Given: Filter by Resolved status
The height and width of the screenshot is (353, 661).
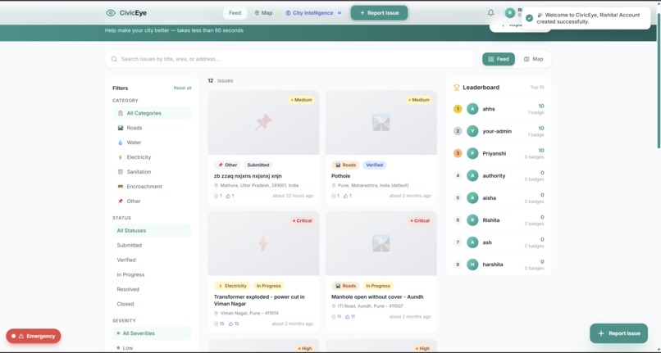Looking at the screenshot, I should coord(152,289).
